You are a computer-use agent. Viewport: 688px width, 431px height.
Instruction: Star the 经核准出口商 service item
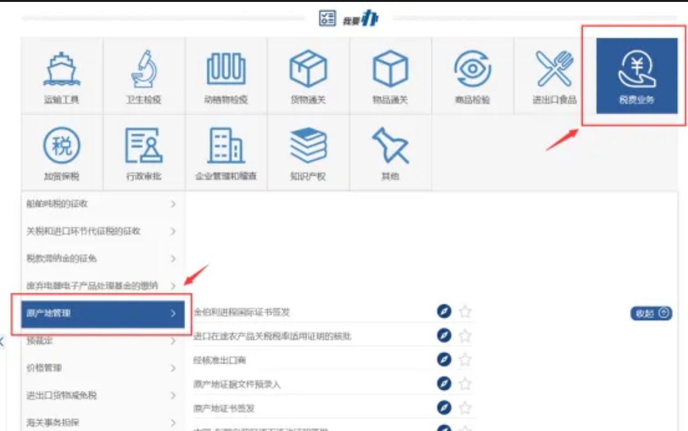pyautogui.click(x=465, y=360)
